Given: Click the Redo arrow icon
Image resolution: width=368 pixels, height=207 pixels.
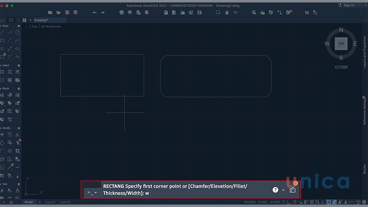Looking at the screenshot, I should click(x=103, y=12).
